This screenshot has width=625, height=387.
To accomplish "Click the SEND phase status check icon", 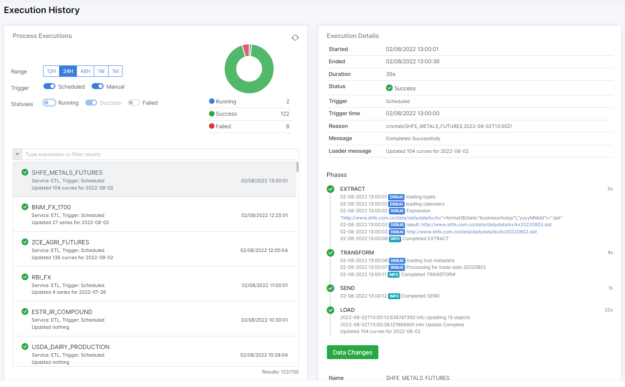I will (331, 288).
